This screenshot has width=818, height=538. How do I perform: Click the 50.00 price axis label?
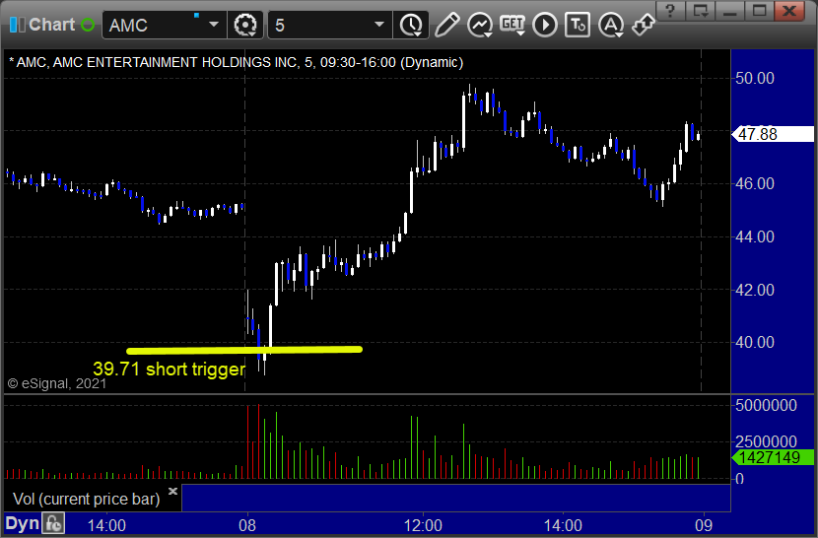click(754, 78)
